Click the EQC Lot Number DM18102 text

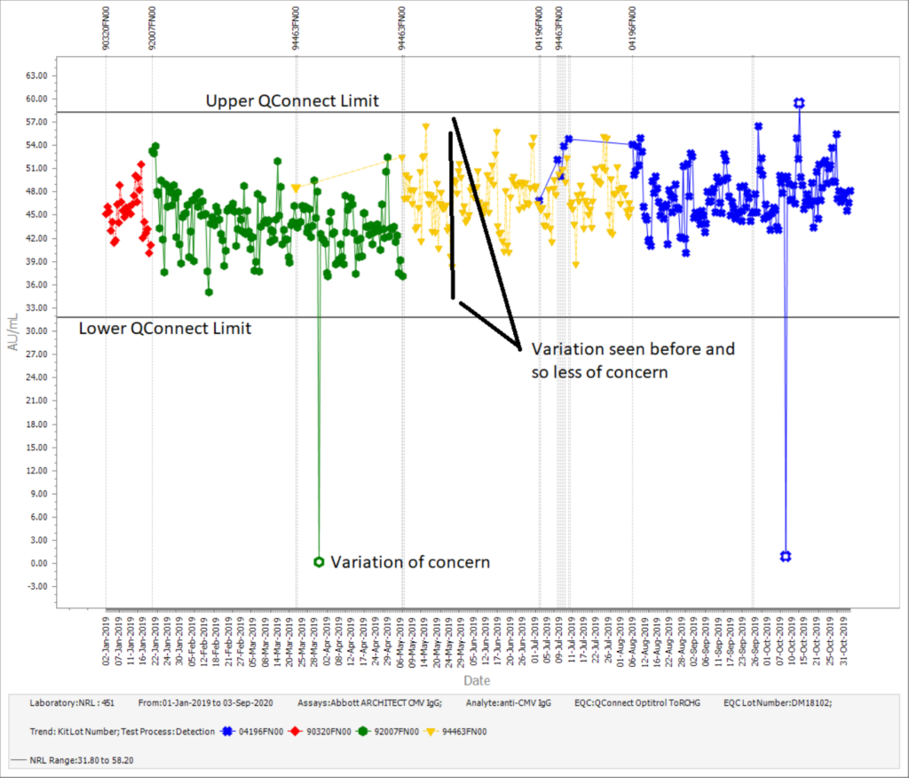(778, 703)
